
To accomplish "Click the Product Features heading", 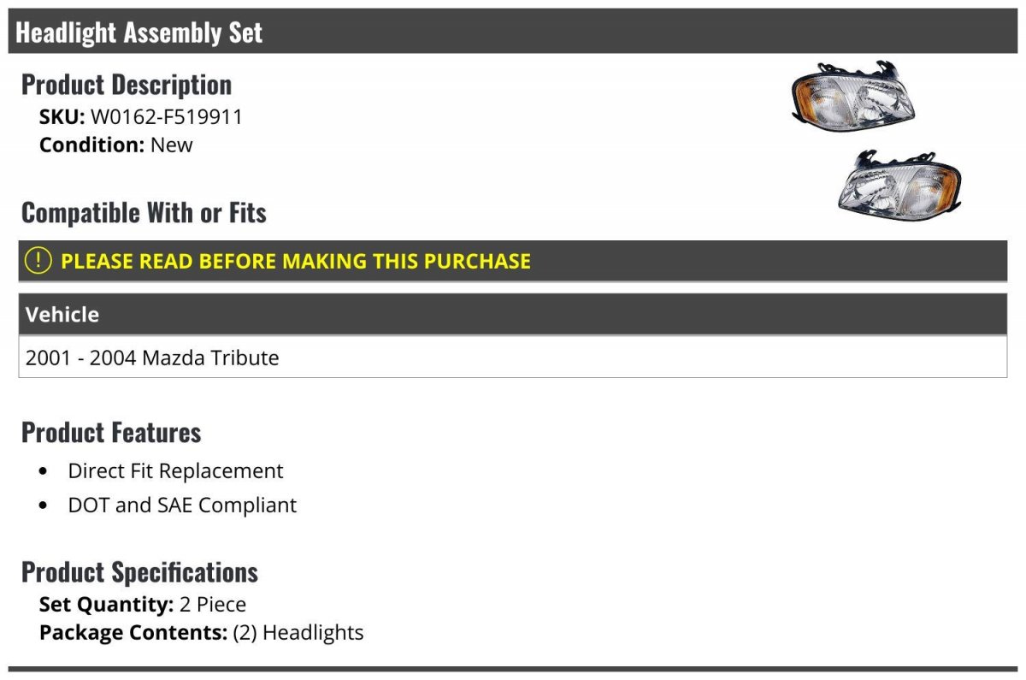I will (111, 433).
